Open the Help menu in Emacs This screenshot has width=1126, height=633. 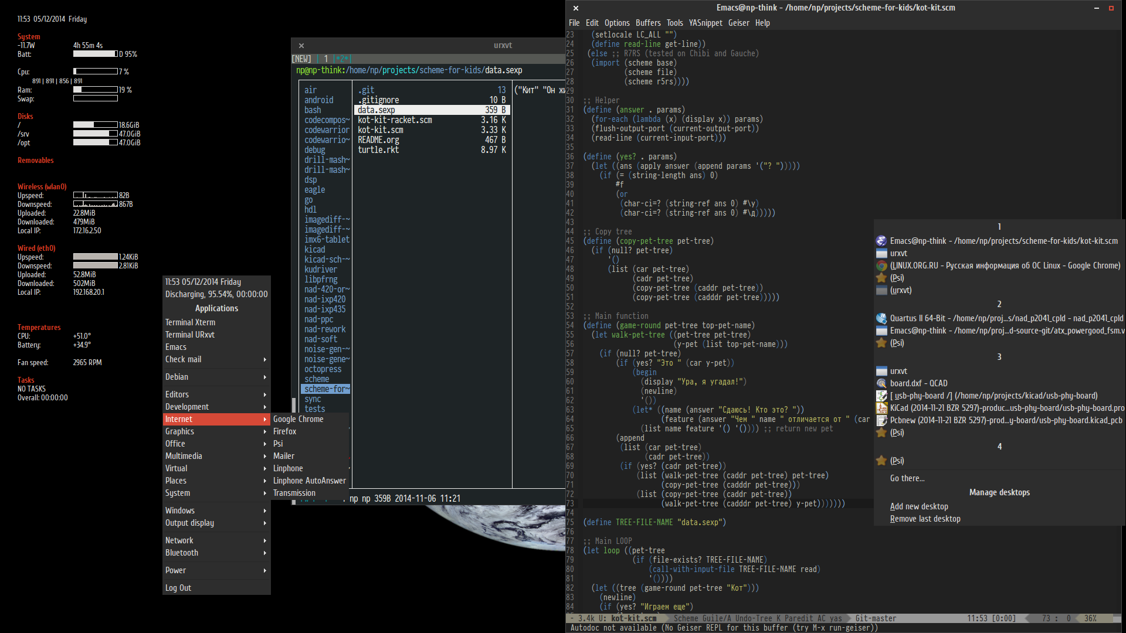762,23
